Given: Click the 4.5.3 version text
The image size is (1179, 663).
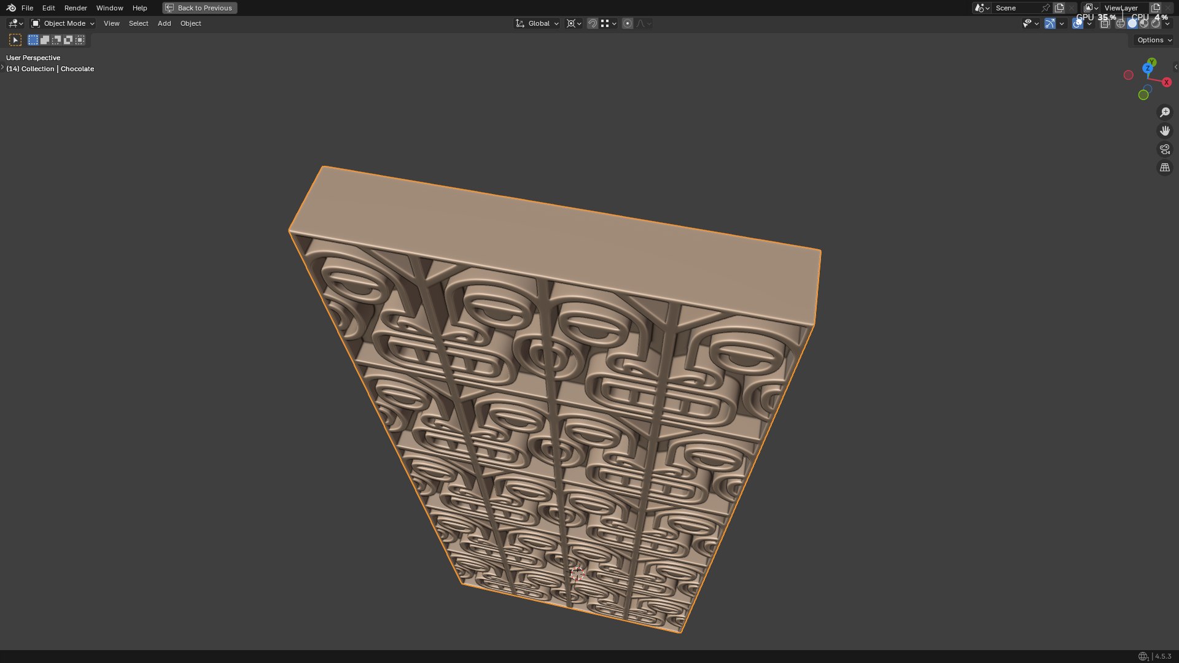Looking at the screenshot, I should point(1163,656).
